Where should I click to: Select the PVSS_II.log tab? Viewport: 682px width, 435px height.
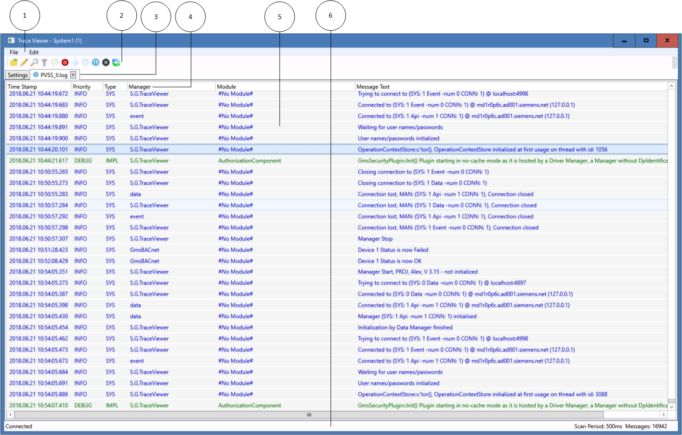coord(54,75)
